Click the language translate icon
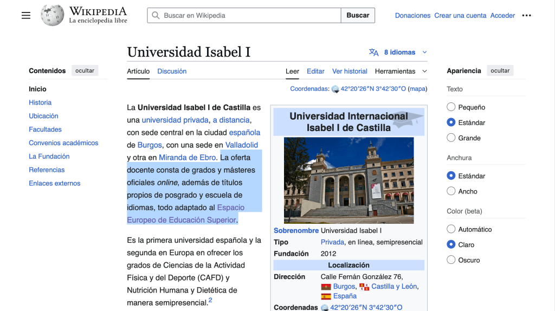The image size is (555, 311). pos(374,53)
